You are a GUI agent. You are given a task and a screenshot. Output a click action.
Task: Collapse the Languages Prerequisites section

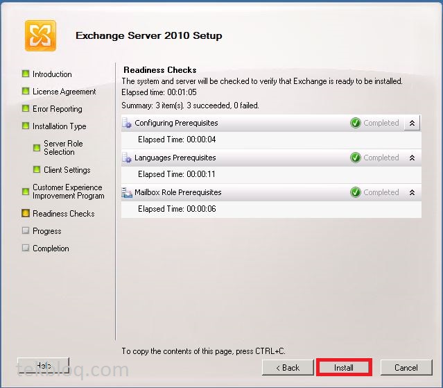(x=412, y=158)
